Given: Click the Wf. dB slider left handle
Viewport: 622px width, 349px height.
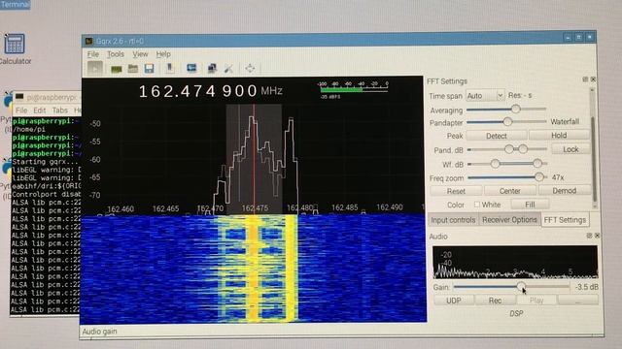Looking at the screenshot, I should [x=495, y=164].
